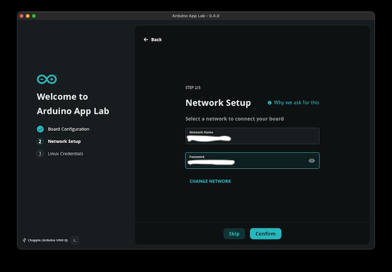Open the Why we ask for this link
Viewport: 392px width, 272px height.
coord(296,103)
